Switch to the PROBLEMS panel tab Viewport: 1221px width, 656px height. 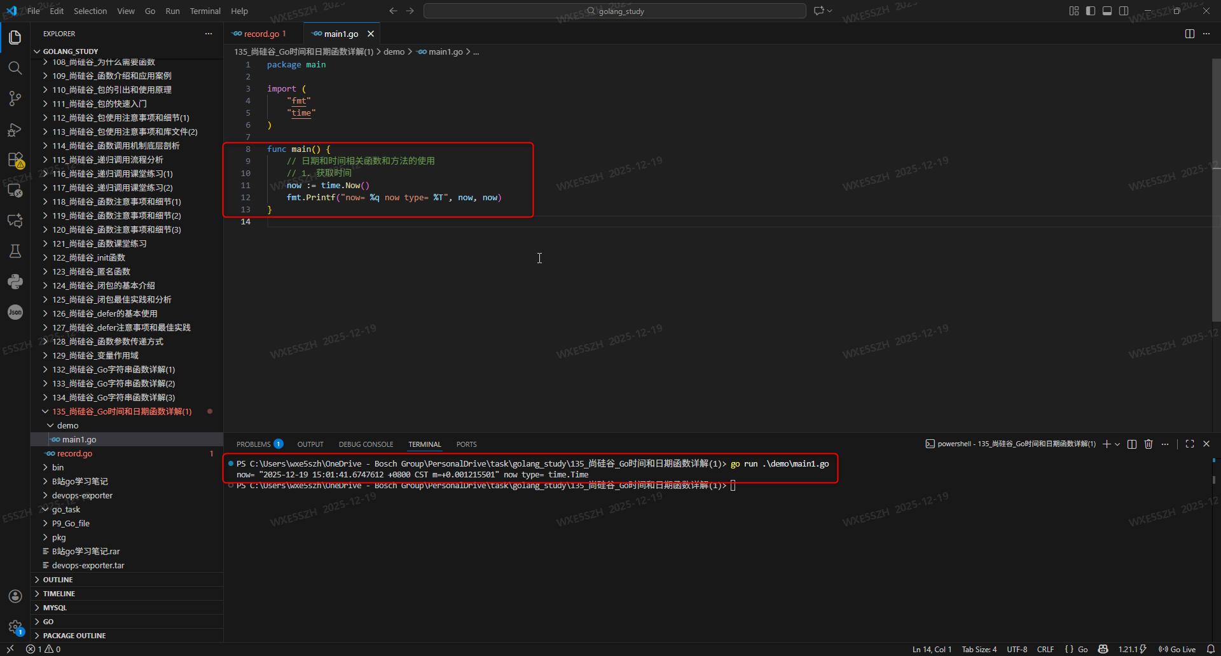[259, 444]
